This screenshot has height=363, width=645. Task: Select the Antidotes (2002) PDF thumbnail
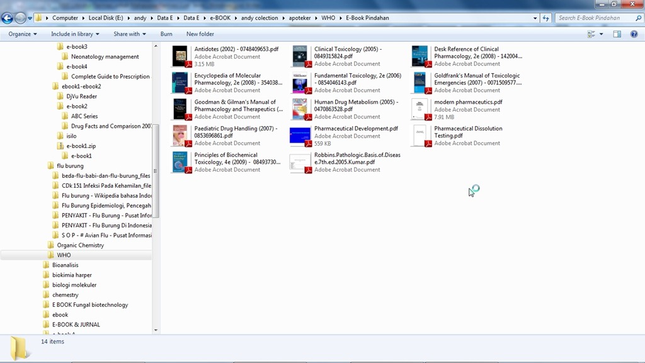[180, 56]
